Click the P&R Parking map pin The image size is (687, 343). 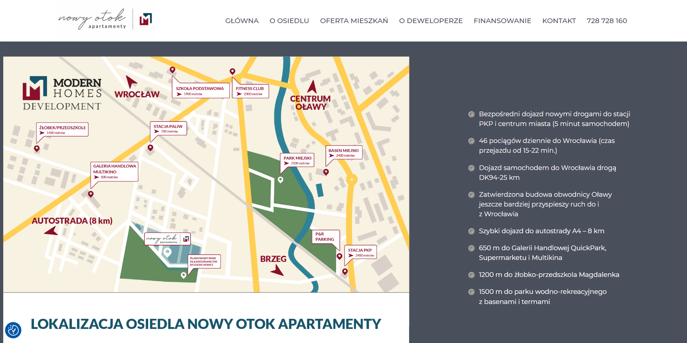point(339,256)
